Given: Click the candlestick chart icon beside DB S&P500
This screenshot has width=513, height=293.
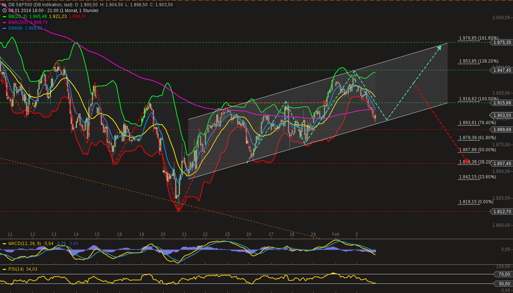Looking at the screenshot, I should pyautogui.click(x=4, y=4).
